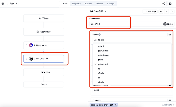This screenshot has height=107, width=176.
Task: Select gpt-4.1-mini from model list
Action: coord(132,51)
